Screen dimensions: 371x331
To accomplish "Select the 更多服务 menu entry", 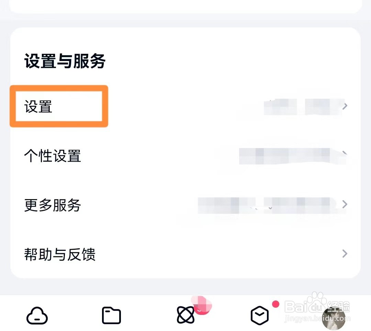I will (53, 205).
